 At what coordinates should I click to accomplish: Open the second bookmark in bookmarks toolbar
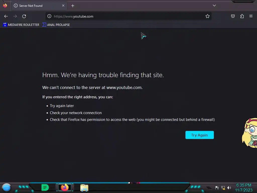coord(56,25)
